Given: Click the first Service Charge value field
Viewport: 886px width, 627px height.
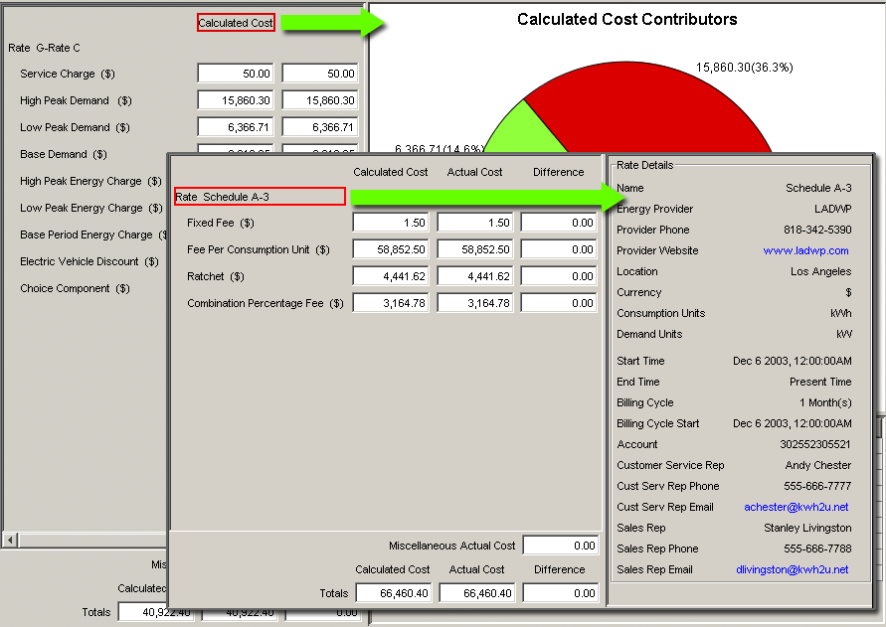Looking at the screenshot, I should (x=236, y=74).
